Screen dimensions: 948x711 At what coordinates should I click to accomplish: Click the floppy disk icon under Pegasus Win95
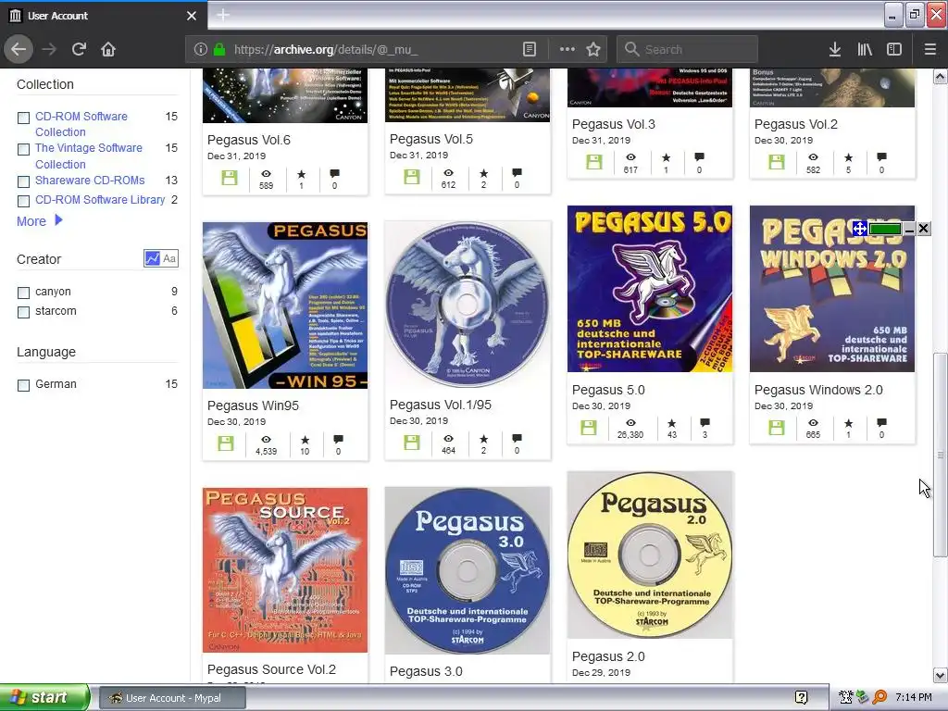(x=226, y=443)
